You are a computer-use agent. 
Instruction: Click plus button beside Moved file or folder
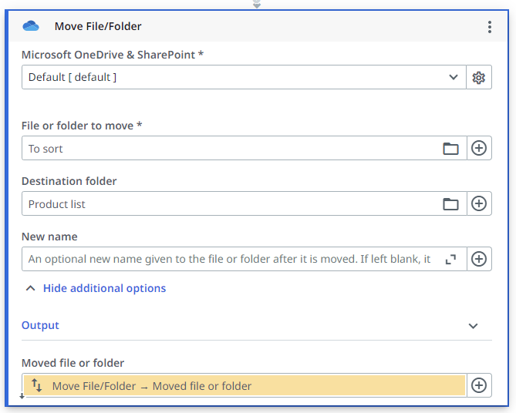coord(479,385)
